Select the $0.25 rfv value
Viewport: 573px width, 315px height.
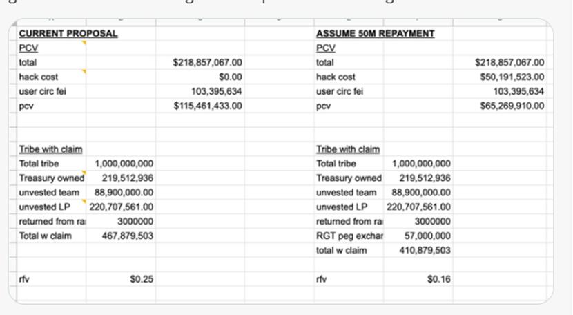click(x=142, y=279)
